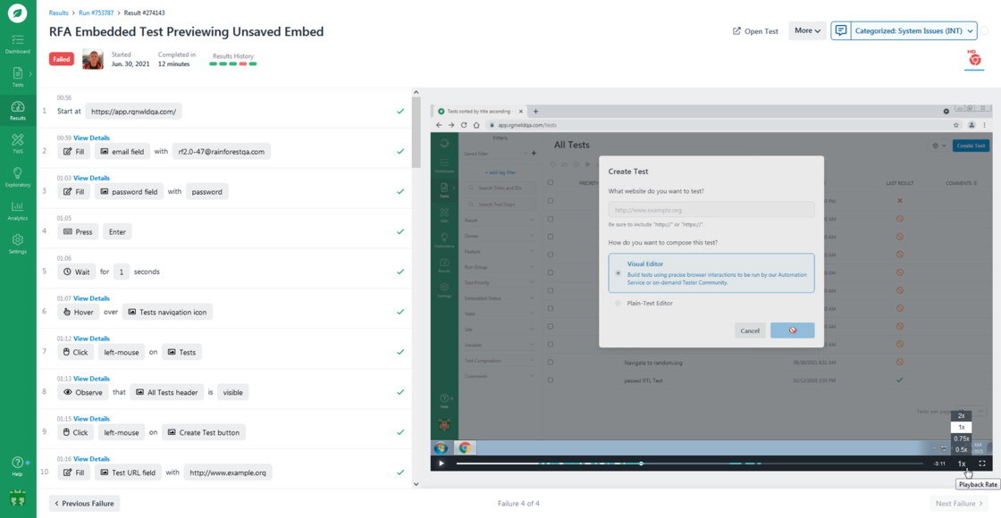
Task: Click the step 1 passed checkmark
Action: 400,112
